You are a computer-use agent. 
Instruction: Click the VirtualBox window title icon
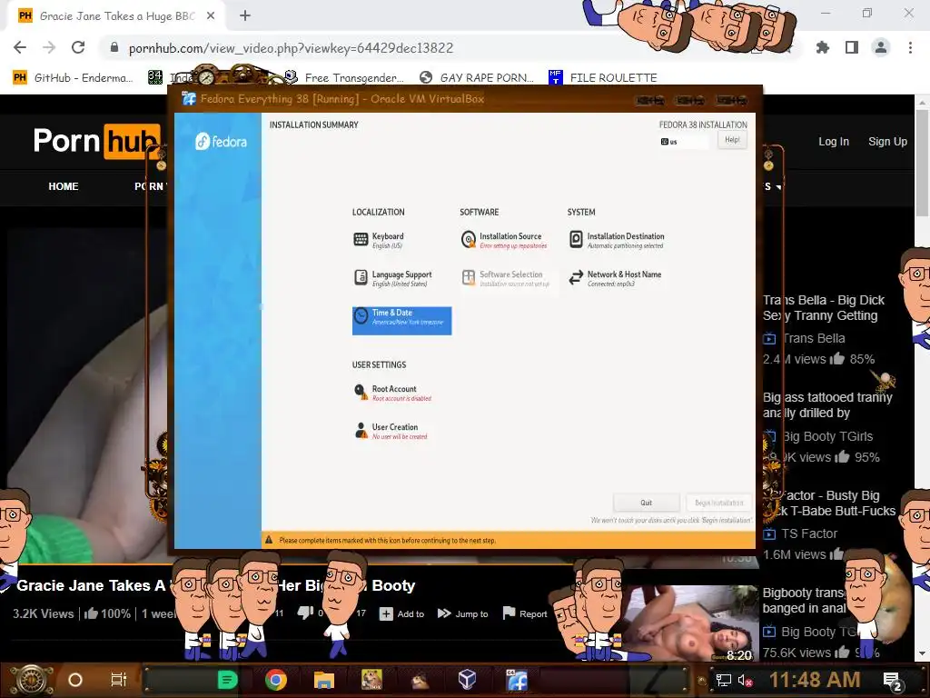pos(189,98)
